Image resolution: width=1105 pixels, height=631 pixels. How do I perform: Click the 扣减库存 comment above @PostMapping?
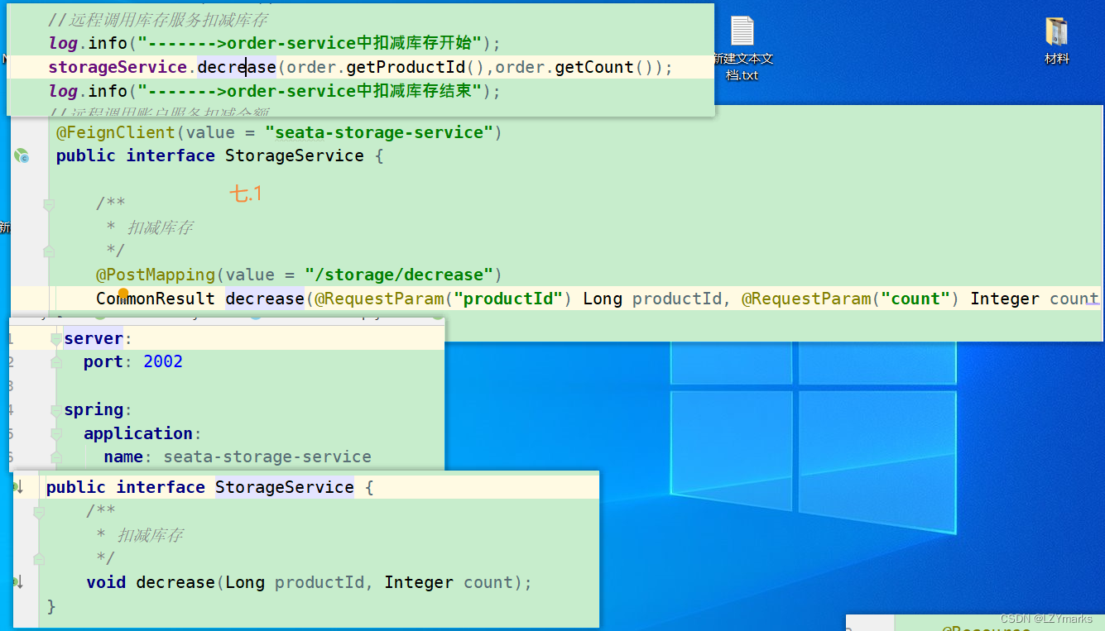point(160,227)
